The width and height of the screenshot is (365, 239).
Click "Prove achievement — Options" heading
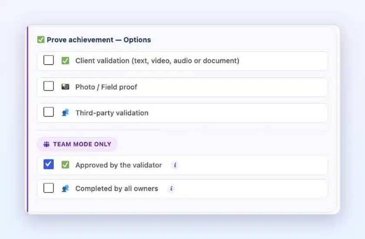(99, 40)
